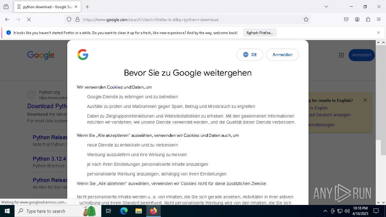Viewport: 386px width, 217px height.
Task: Click the Python.org site name
Action: (49, 92)
